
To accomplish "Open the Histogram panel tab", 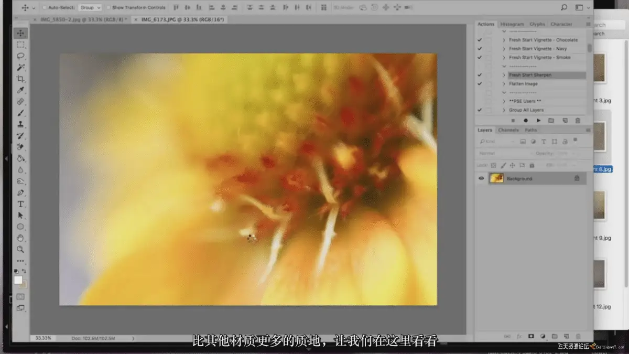I will pos(512,24).
